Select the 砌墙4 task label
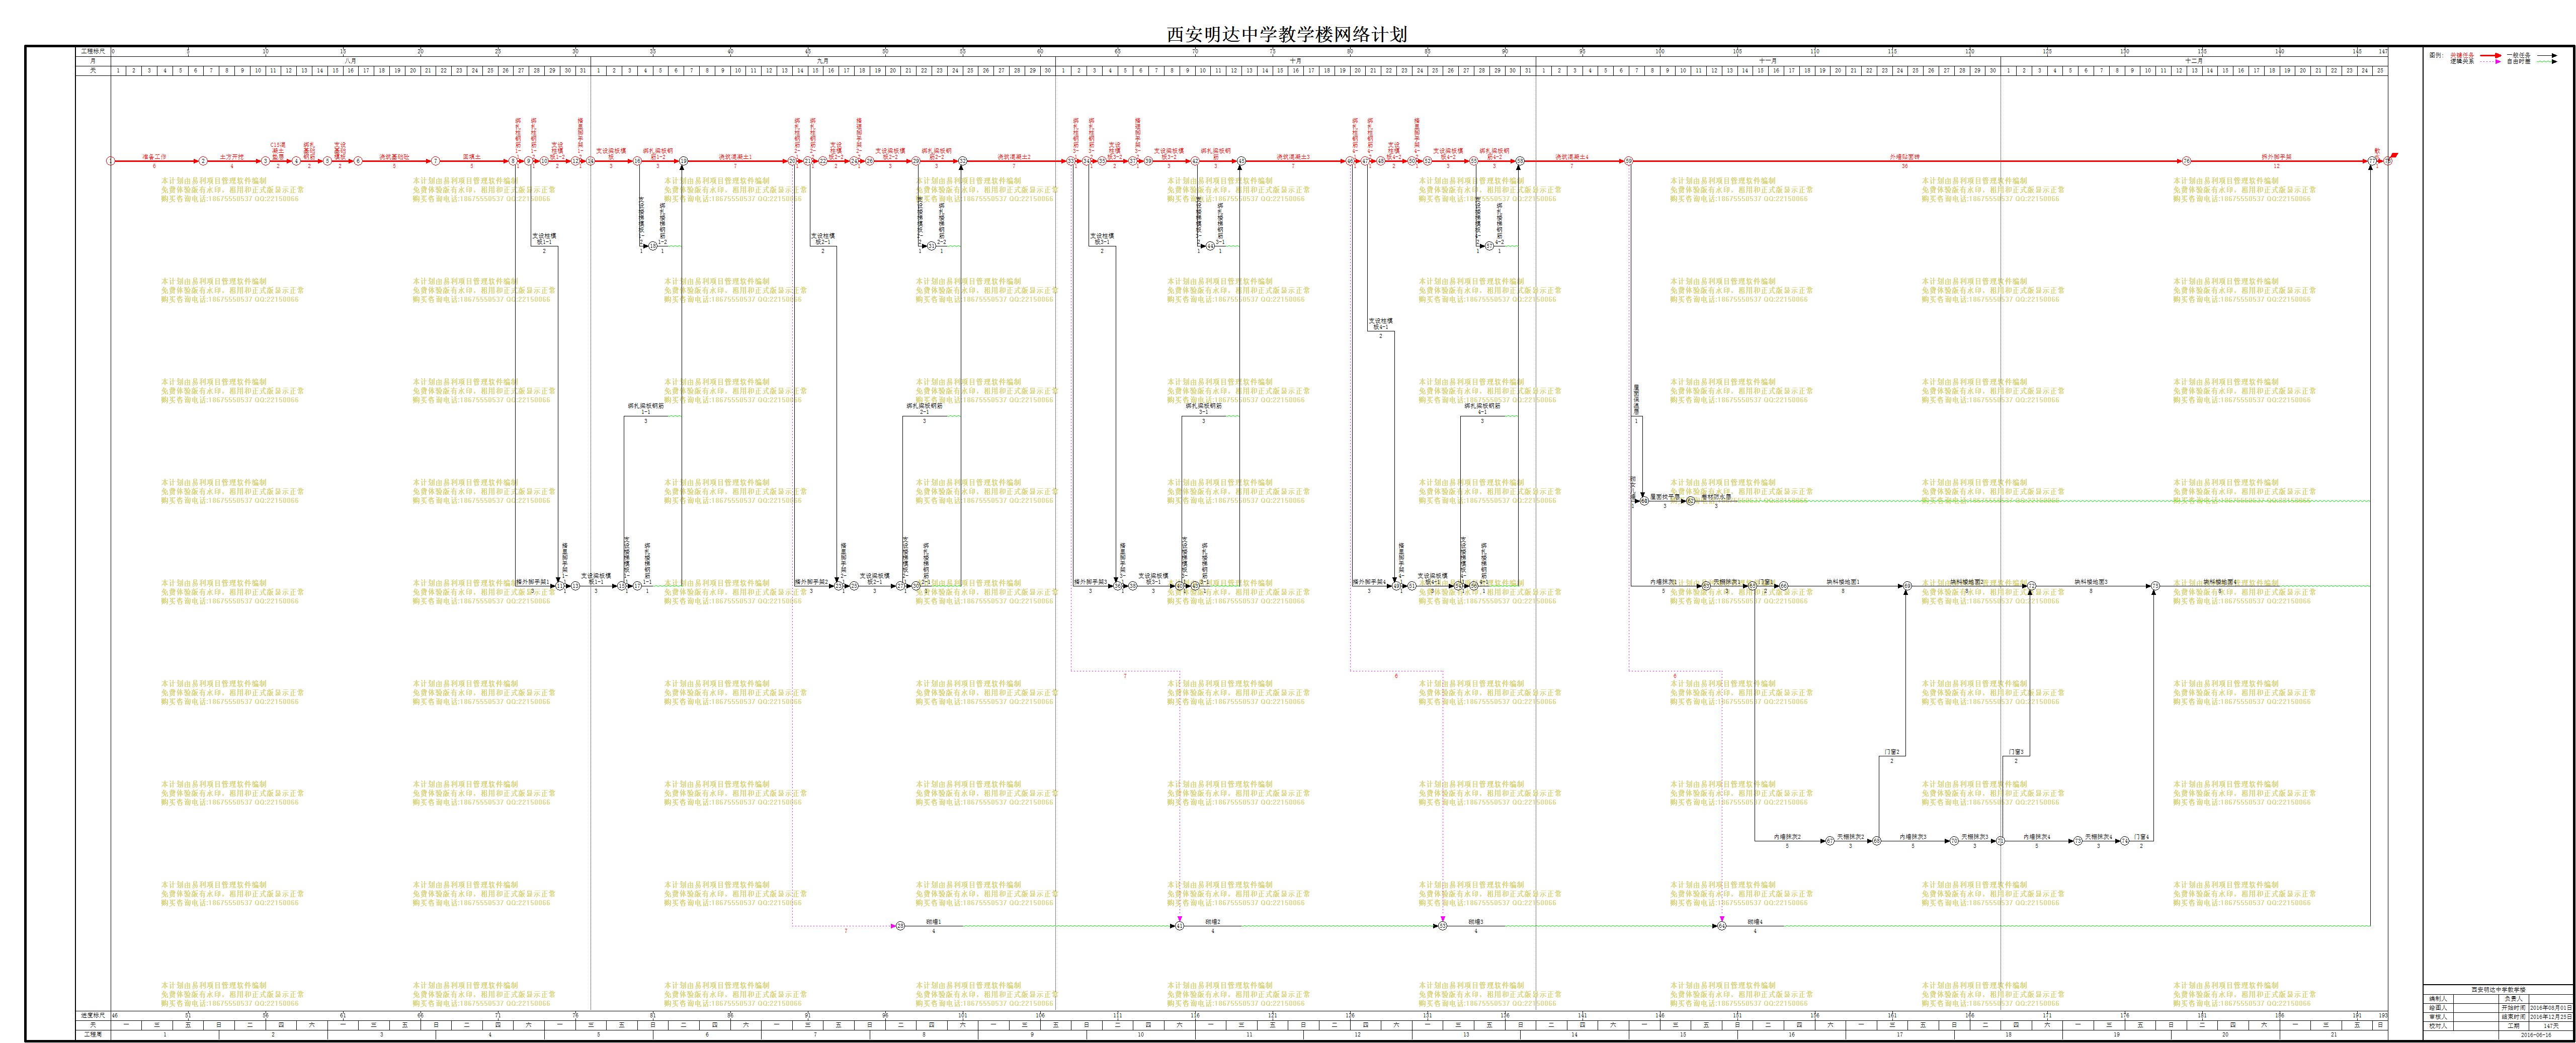The height and width of the screenshot is (1043, 2576). [x=1755, y=922]
